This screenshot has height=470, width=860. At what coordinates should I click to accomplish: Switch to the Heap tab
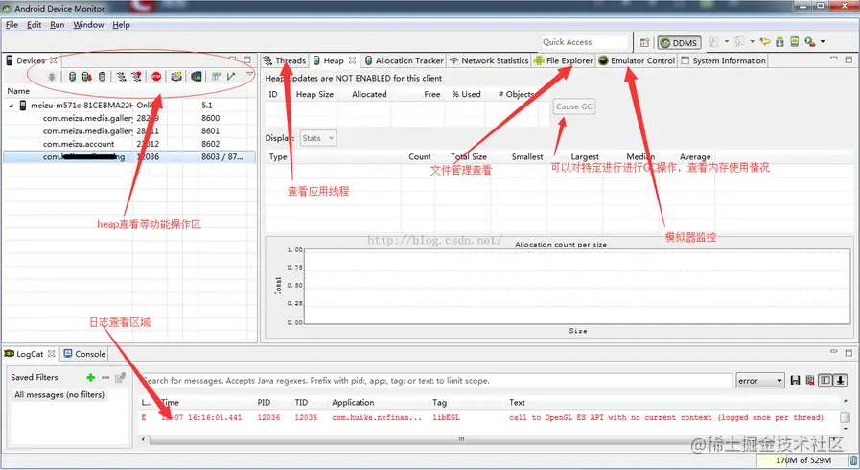point(333,60)
